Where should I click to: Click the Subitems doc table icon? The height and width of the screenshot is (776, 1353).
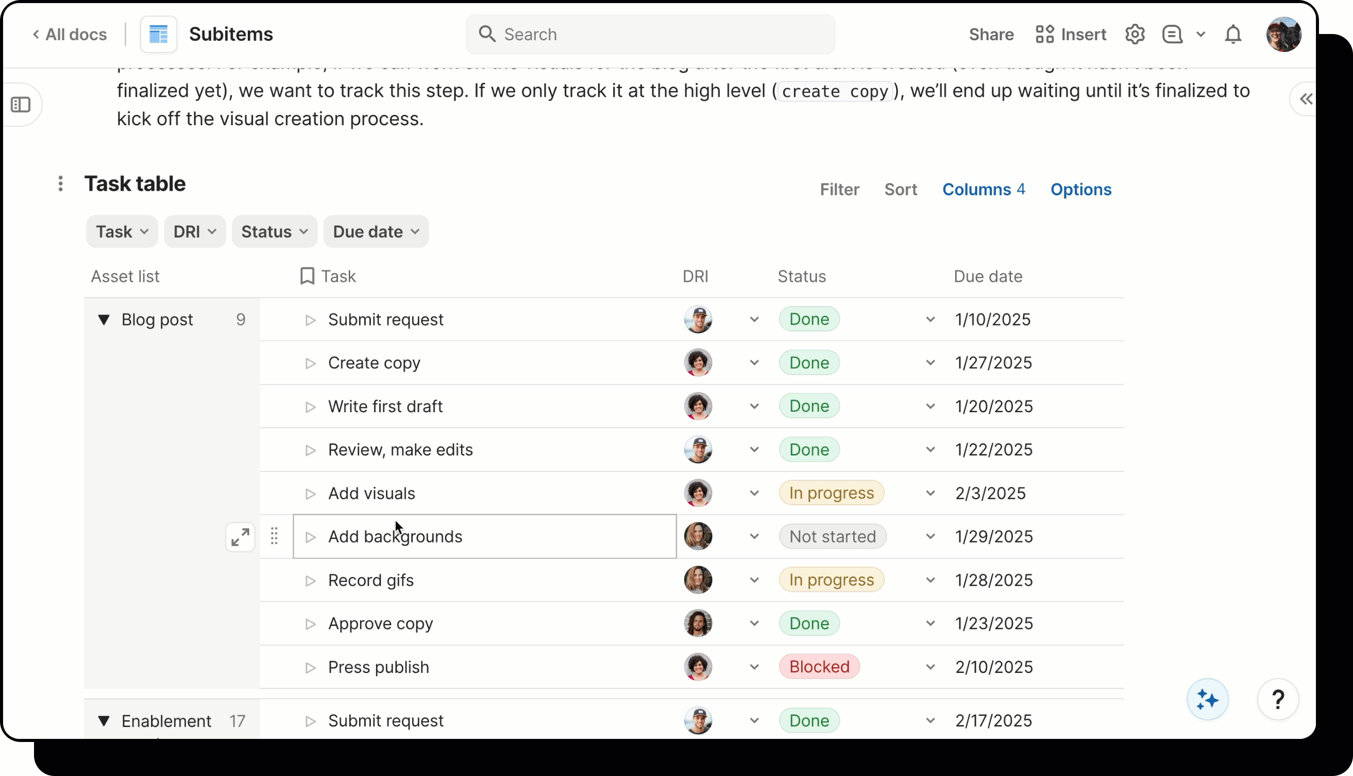pos(158,35)
